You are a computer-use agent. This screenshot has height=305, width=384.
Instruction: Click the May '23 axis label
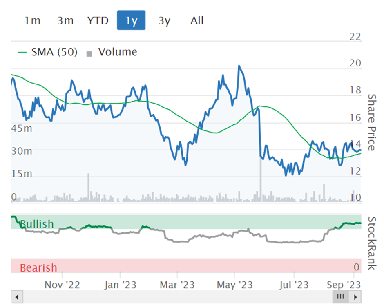click(x=234, y=285)
